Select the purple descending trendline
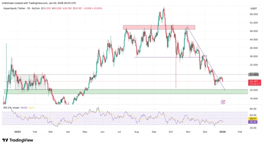264x146 pixels. pyautogui.click(x=206, y=58)
